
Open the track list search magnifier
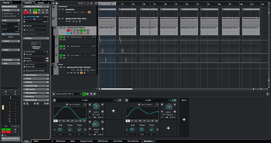pos(95,3)
